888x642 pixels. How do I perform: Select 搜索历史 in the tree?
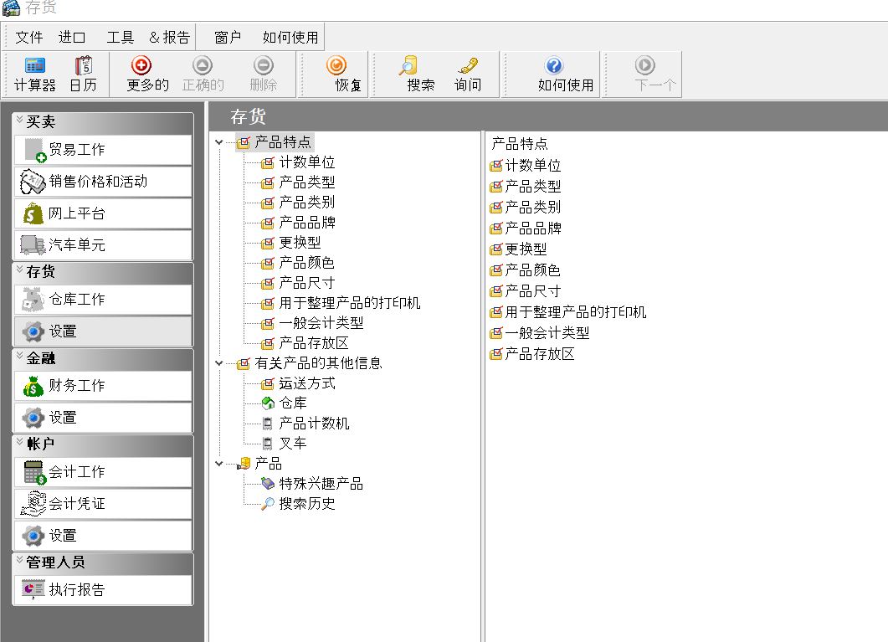tap(306, 504)
